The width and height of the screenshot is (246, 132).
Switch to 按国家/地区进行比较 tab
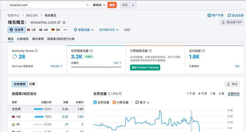(61, 39)
